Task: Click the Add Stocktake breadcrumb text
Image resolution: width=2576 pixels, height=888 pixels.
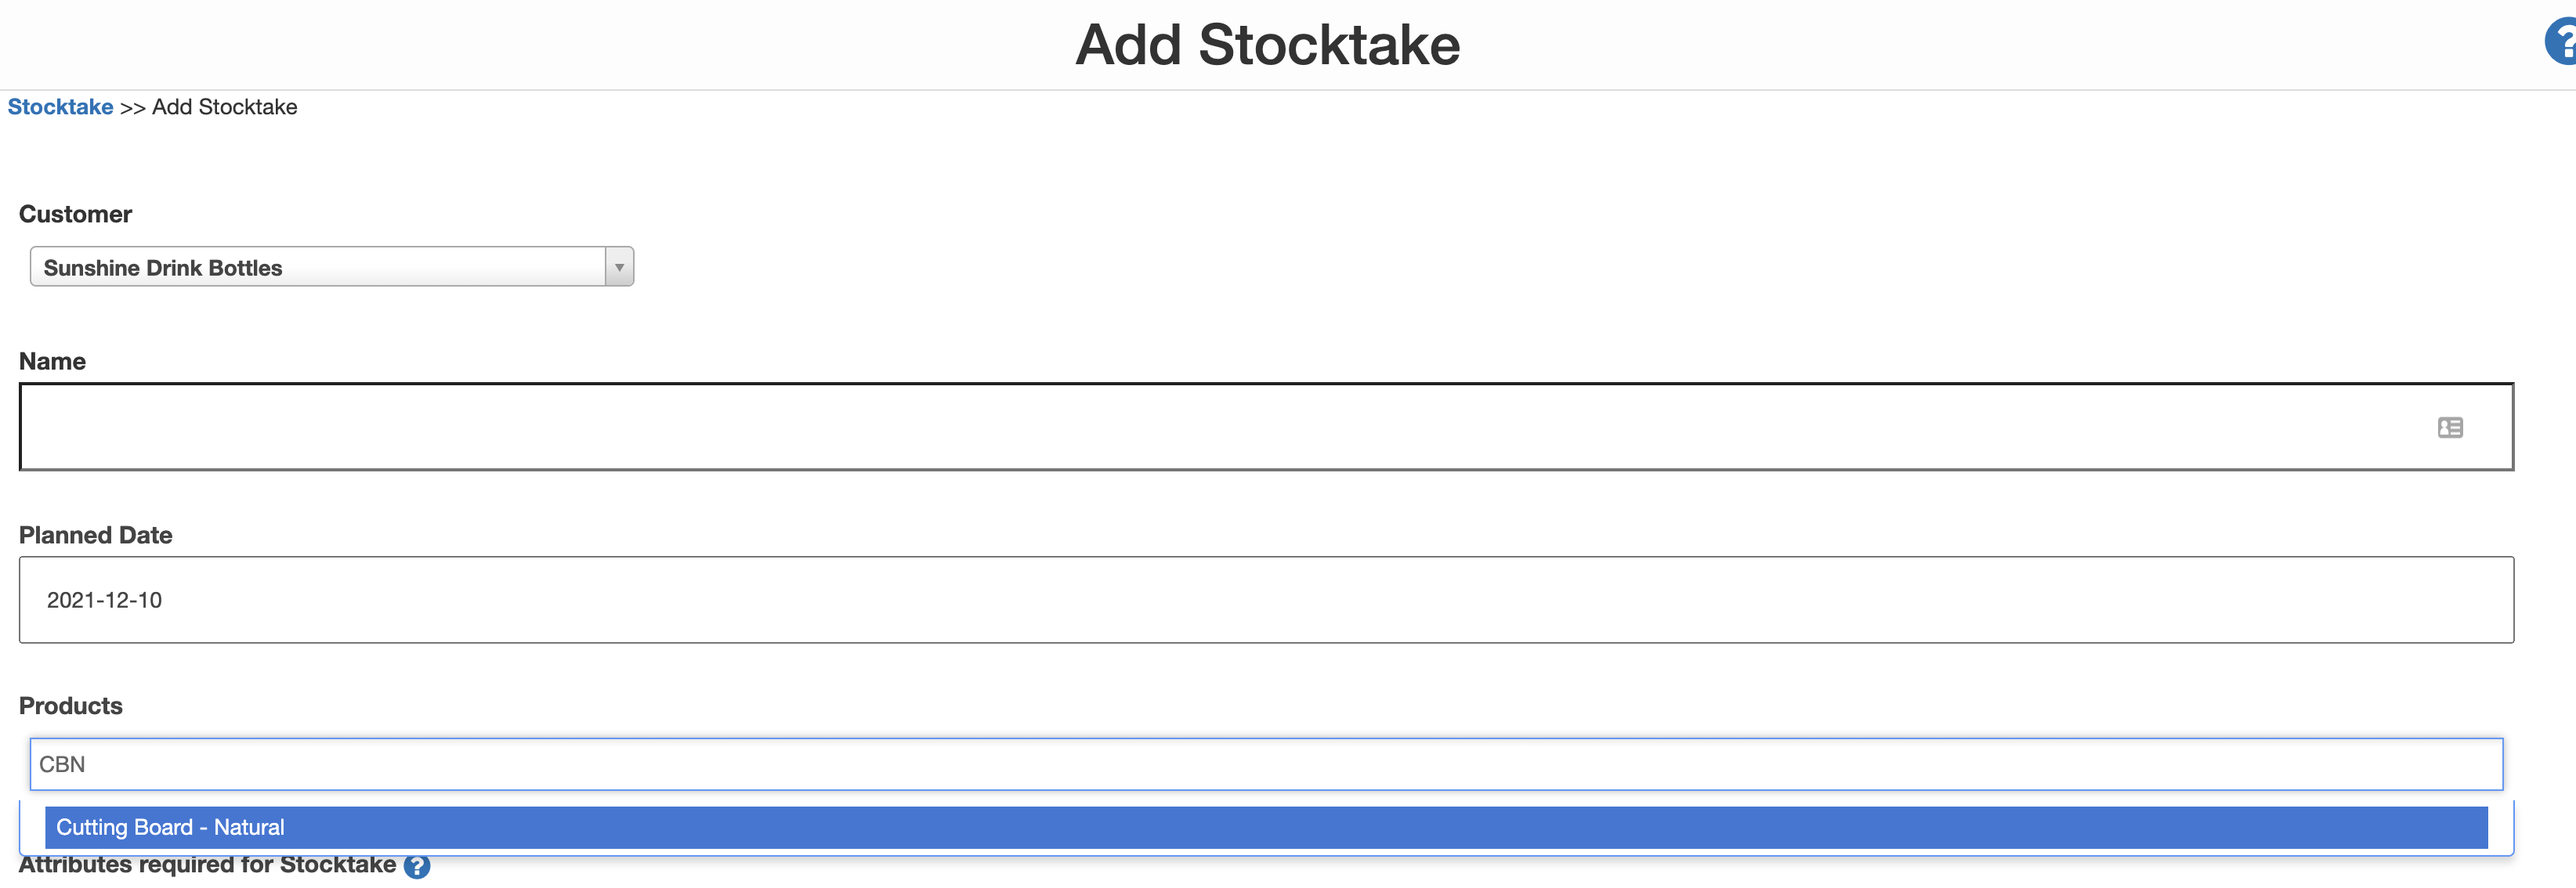Action: 224,107
